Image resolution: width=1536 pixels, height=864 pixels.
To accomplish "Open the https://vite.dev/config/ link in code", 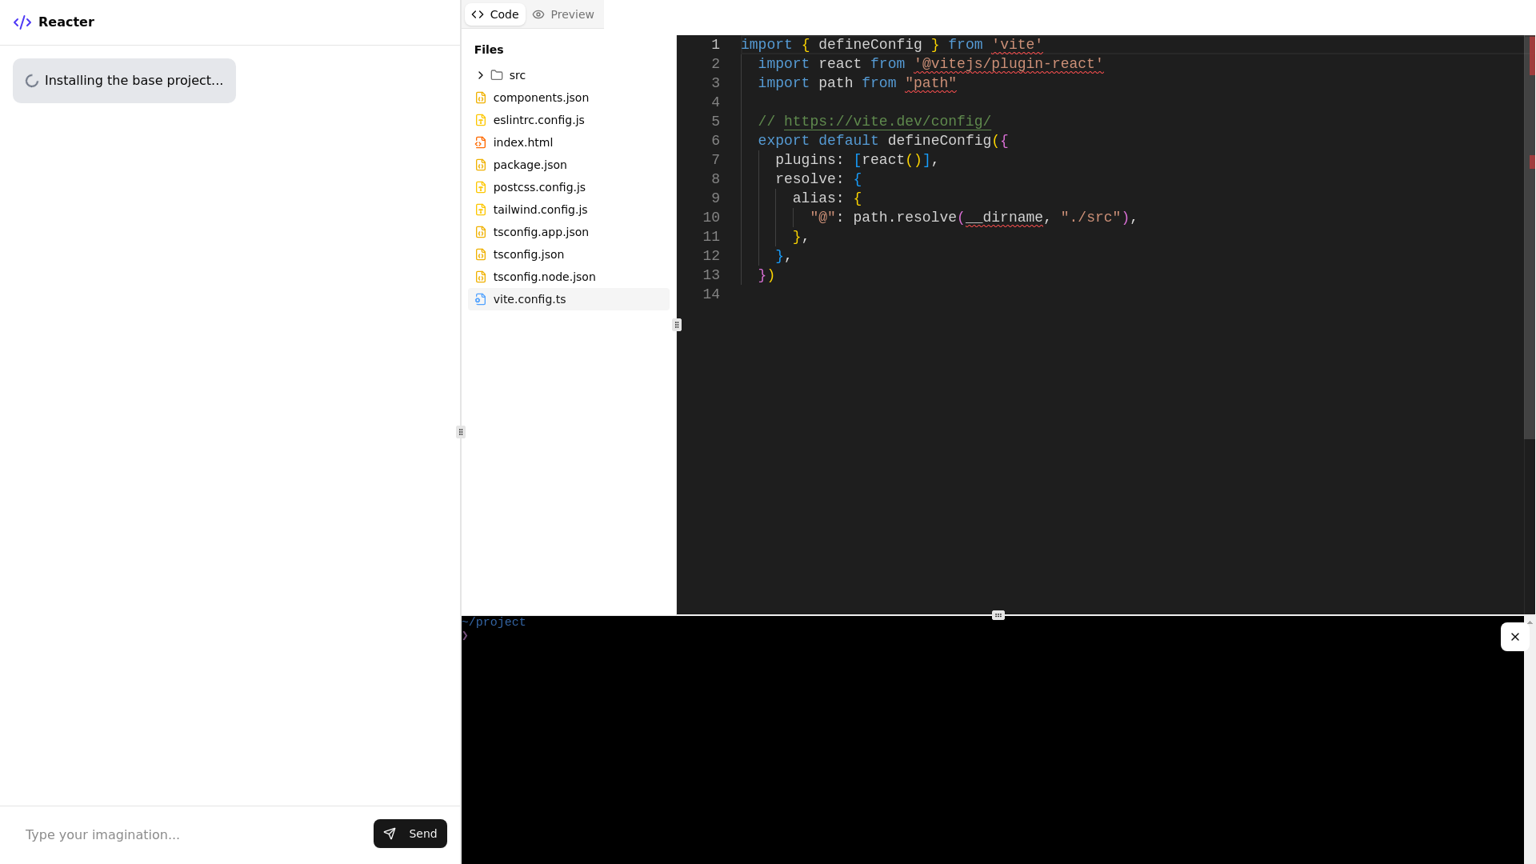I will point(887,122).
